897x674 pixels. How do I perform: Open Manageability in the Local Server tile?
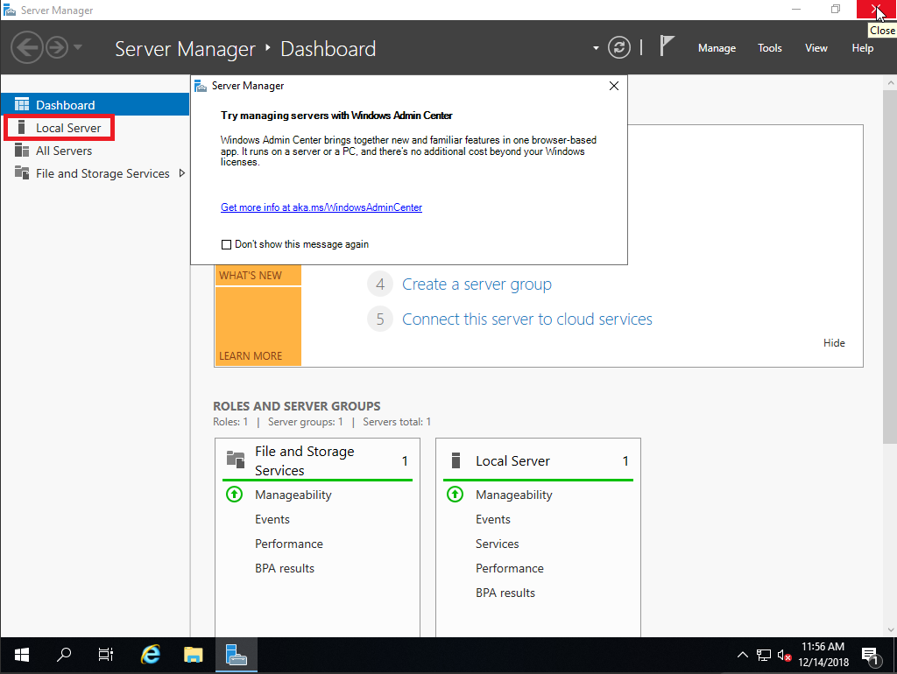513,495
